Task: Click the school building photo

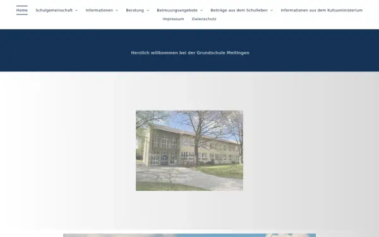Action: (189, 150)
